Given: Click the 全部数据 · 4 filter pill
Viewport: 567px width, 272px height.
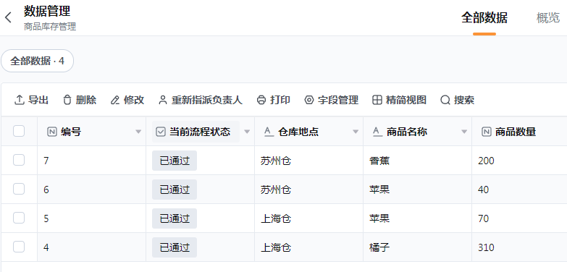Looking at the screenshot, I should tap(37, 61).
